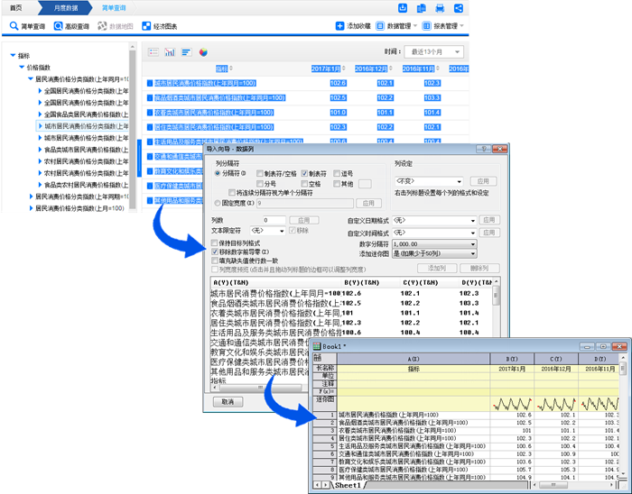Open the 时间 最近13个月 dropdown
The height and width of the screenshot is (494, 632).
point(433,52)
